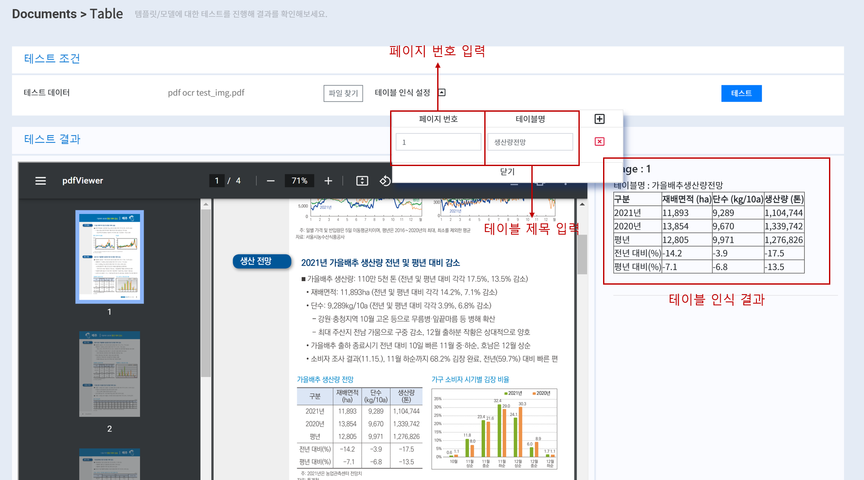Click the 가구 소비자 시기별 김장 비율 chart title
The image size is (864, 480).
tap(470, 380)
